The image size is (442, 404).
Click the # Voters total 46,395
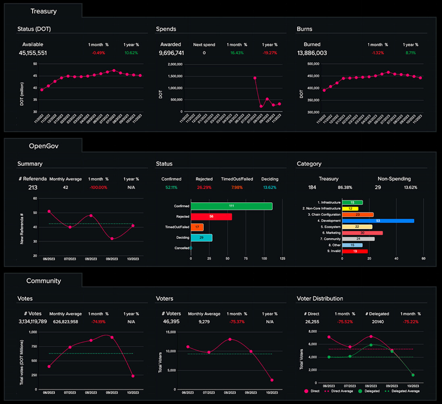tap(171, 321)
